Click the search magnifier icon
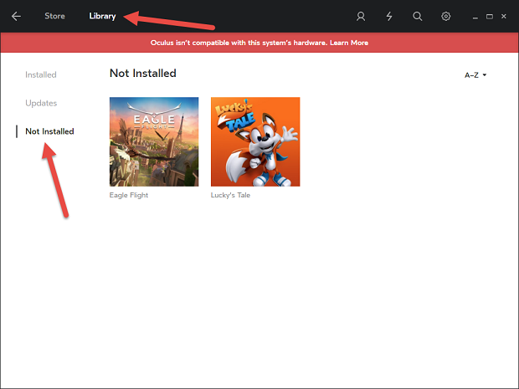Screen dimensions: 519x389 (x=418, y=16)
